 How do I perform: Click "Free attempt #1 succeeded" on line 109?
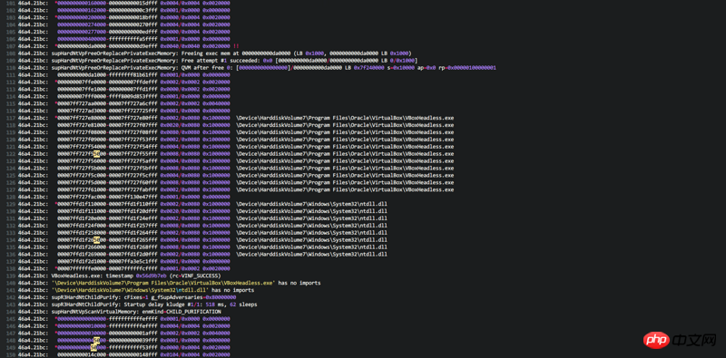pyautogui.click(x=218, y=61)
